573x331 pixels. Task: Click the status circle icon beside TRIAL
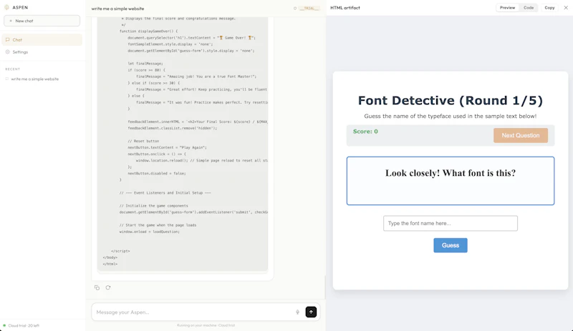click(295, 9)
